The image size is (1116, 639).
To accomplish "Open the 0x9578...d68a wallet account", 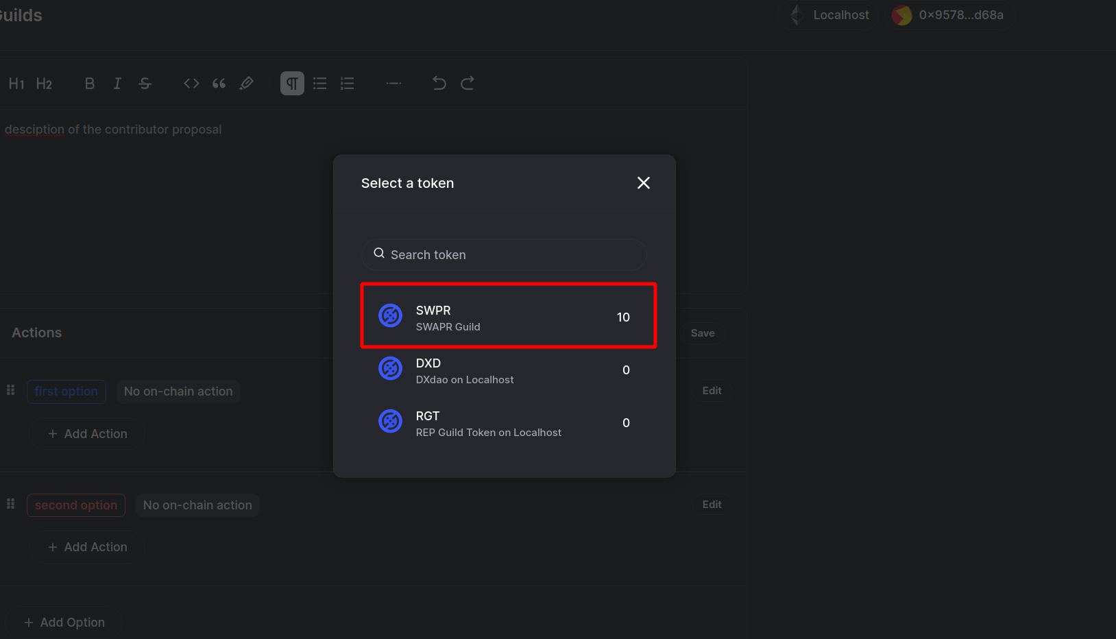I will click(949, 15).
